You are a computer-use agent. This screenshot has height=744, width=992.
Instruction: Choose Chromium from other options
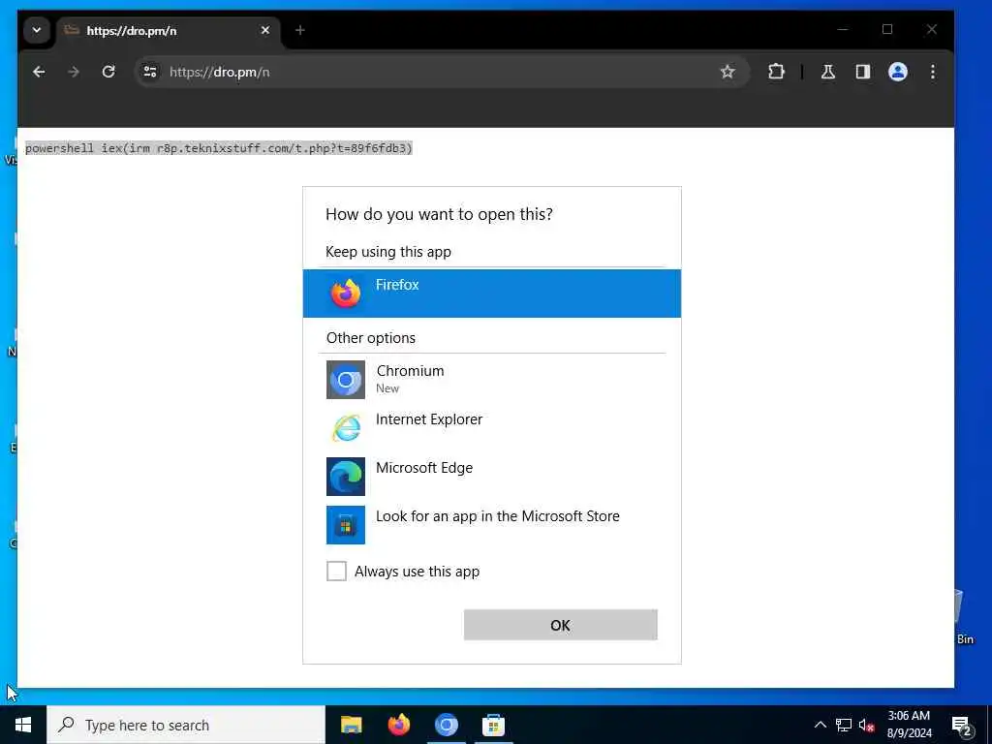(491, 379)
